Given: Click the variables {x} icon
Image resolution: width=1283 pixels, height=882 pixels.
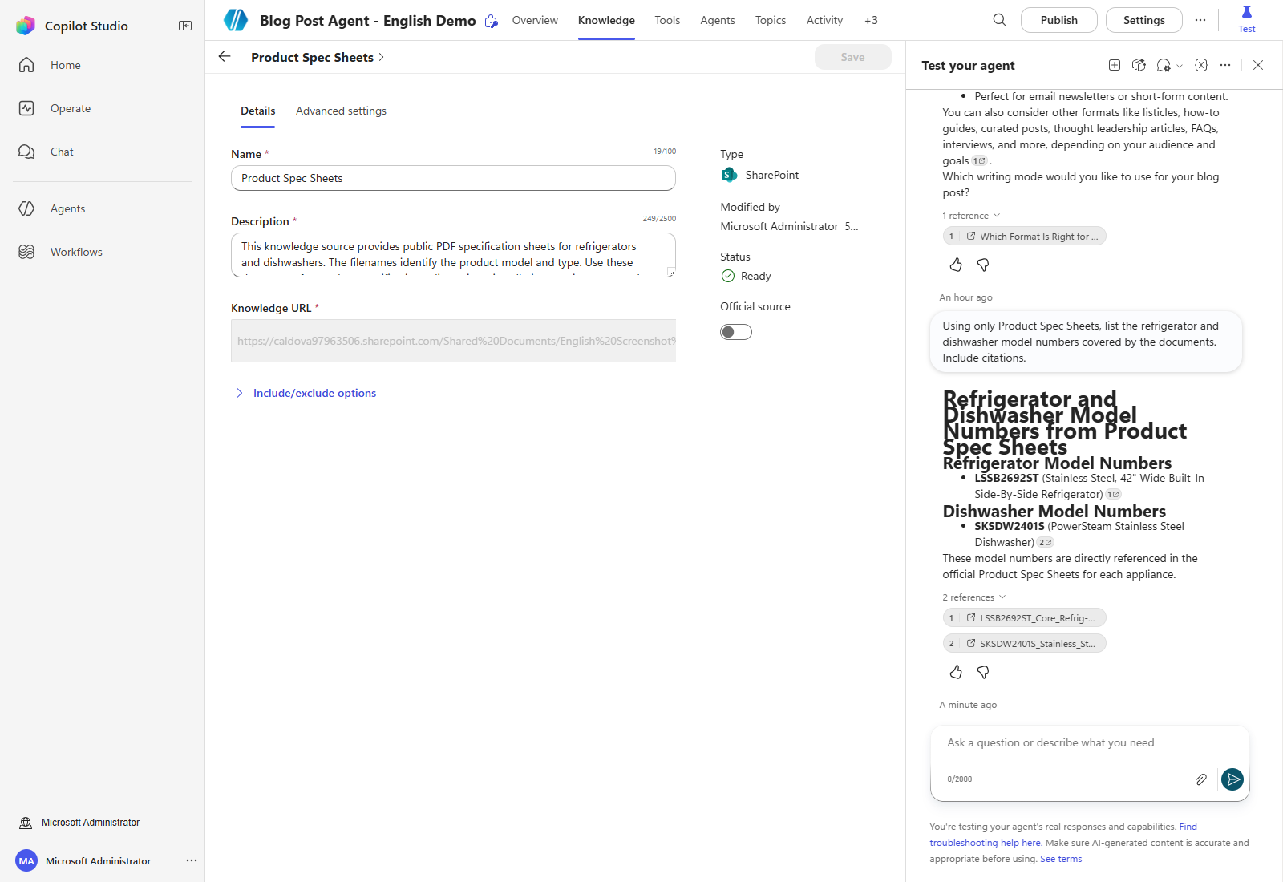Looking at the screenshot, I should [x=1200, y=65].
